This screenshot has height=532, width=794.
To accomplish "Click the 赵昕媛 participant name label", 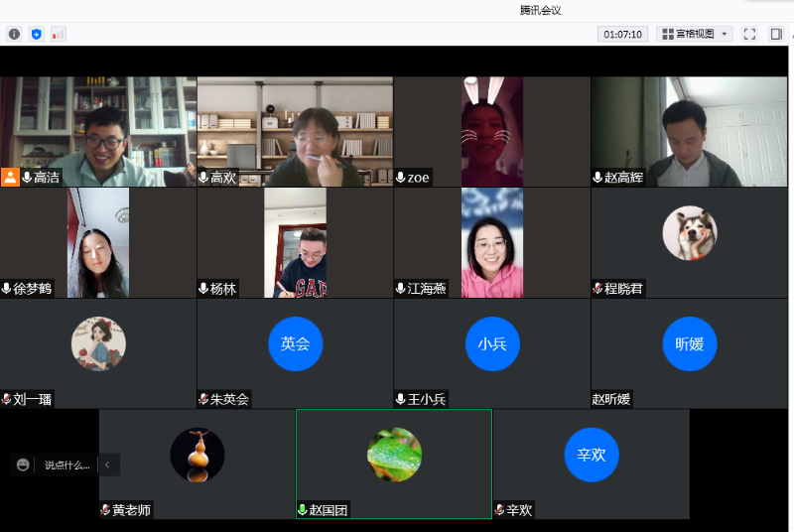I will (x=611, y=399).
